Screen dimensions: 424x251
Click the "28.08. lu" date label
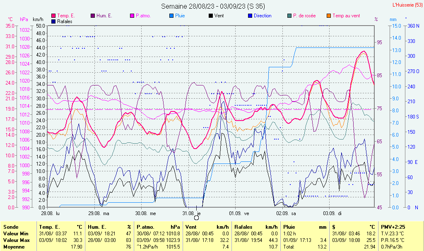coord(50,213)
